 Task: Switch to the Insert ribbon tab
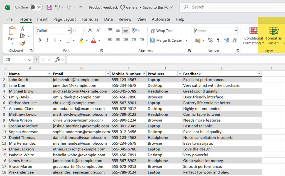[x=42, y=19]
